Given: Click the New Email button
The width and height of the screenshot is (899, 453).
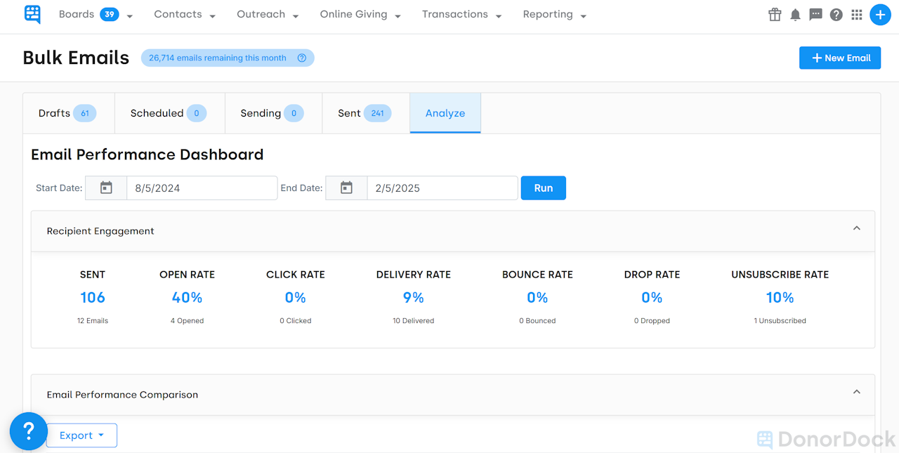Looking at the screenshot, I should coord(839,58).
